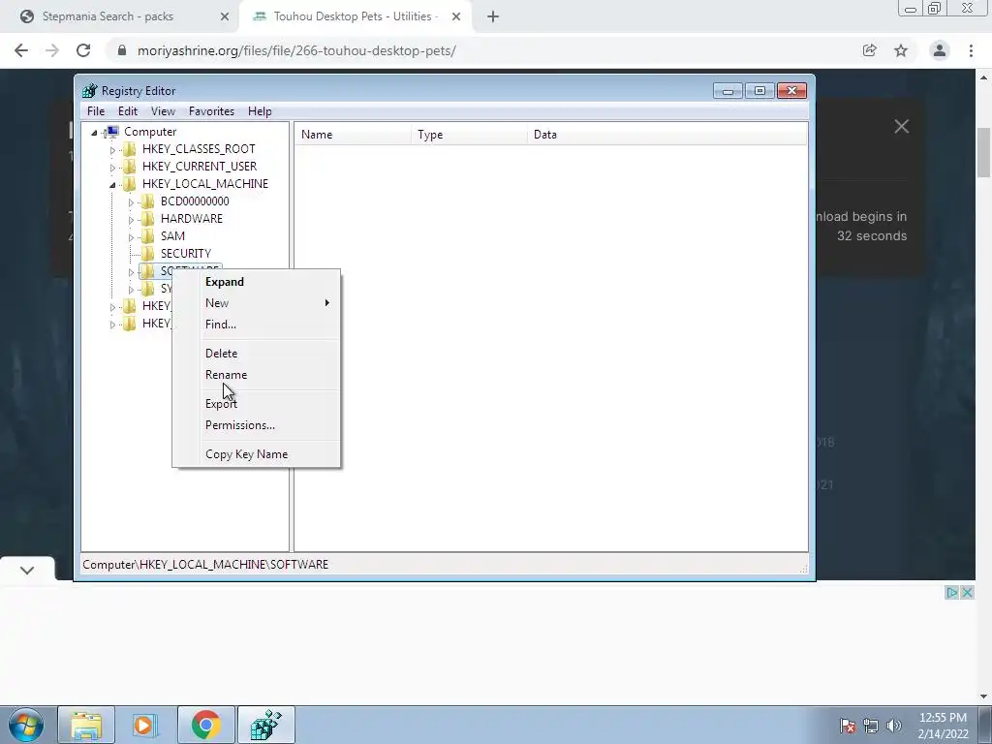Image resolution: width=992 pixels, height=744 pixels.
Task: Open the Edit menu in Registry Editor
Action: coord(127,111)
